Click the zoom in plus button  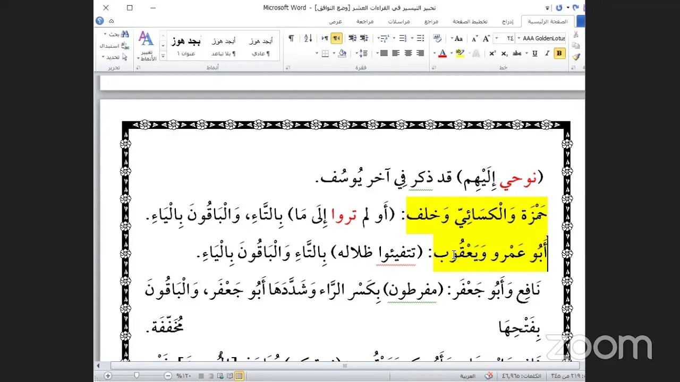(x=108, y=376)
